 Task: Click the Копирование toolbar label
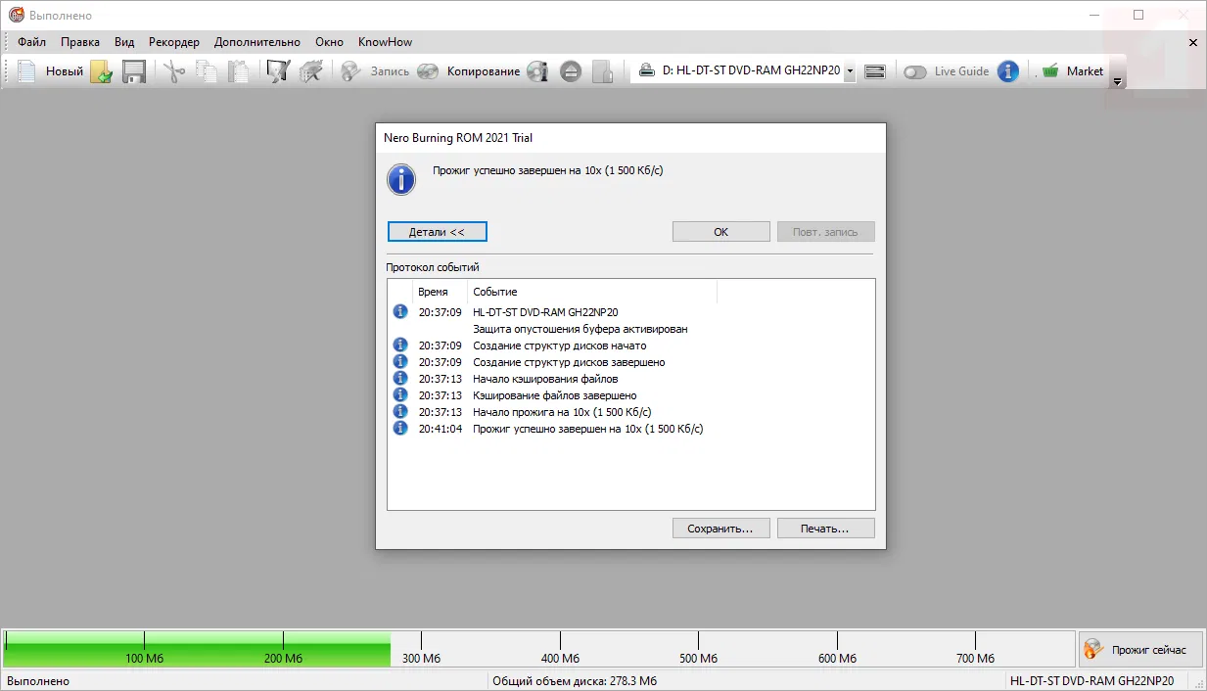coord(484,71)
